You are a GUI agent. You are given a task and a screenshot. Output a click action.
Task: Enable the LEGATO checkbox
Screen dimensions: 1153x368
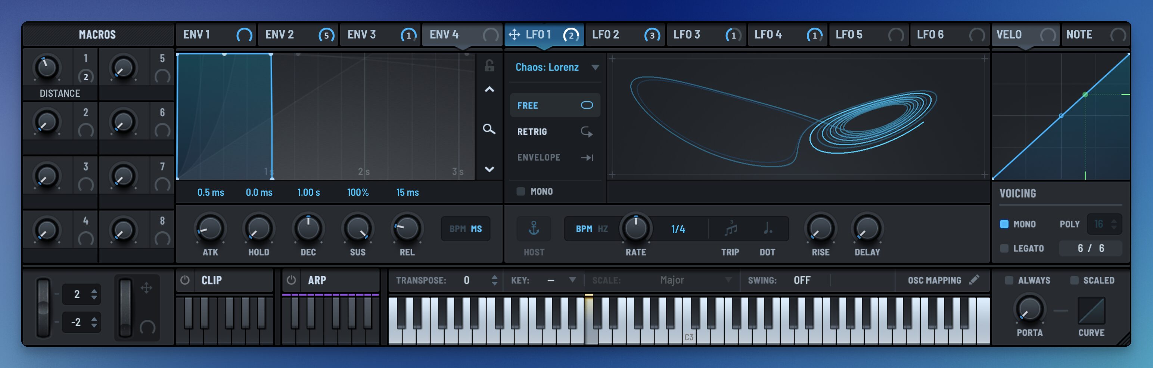point(1004,248)
